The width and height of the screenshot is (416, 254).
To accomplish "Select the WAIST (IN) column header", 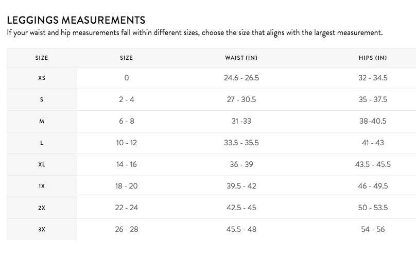I will pos(241,58).
